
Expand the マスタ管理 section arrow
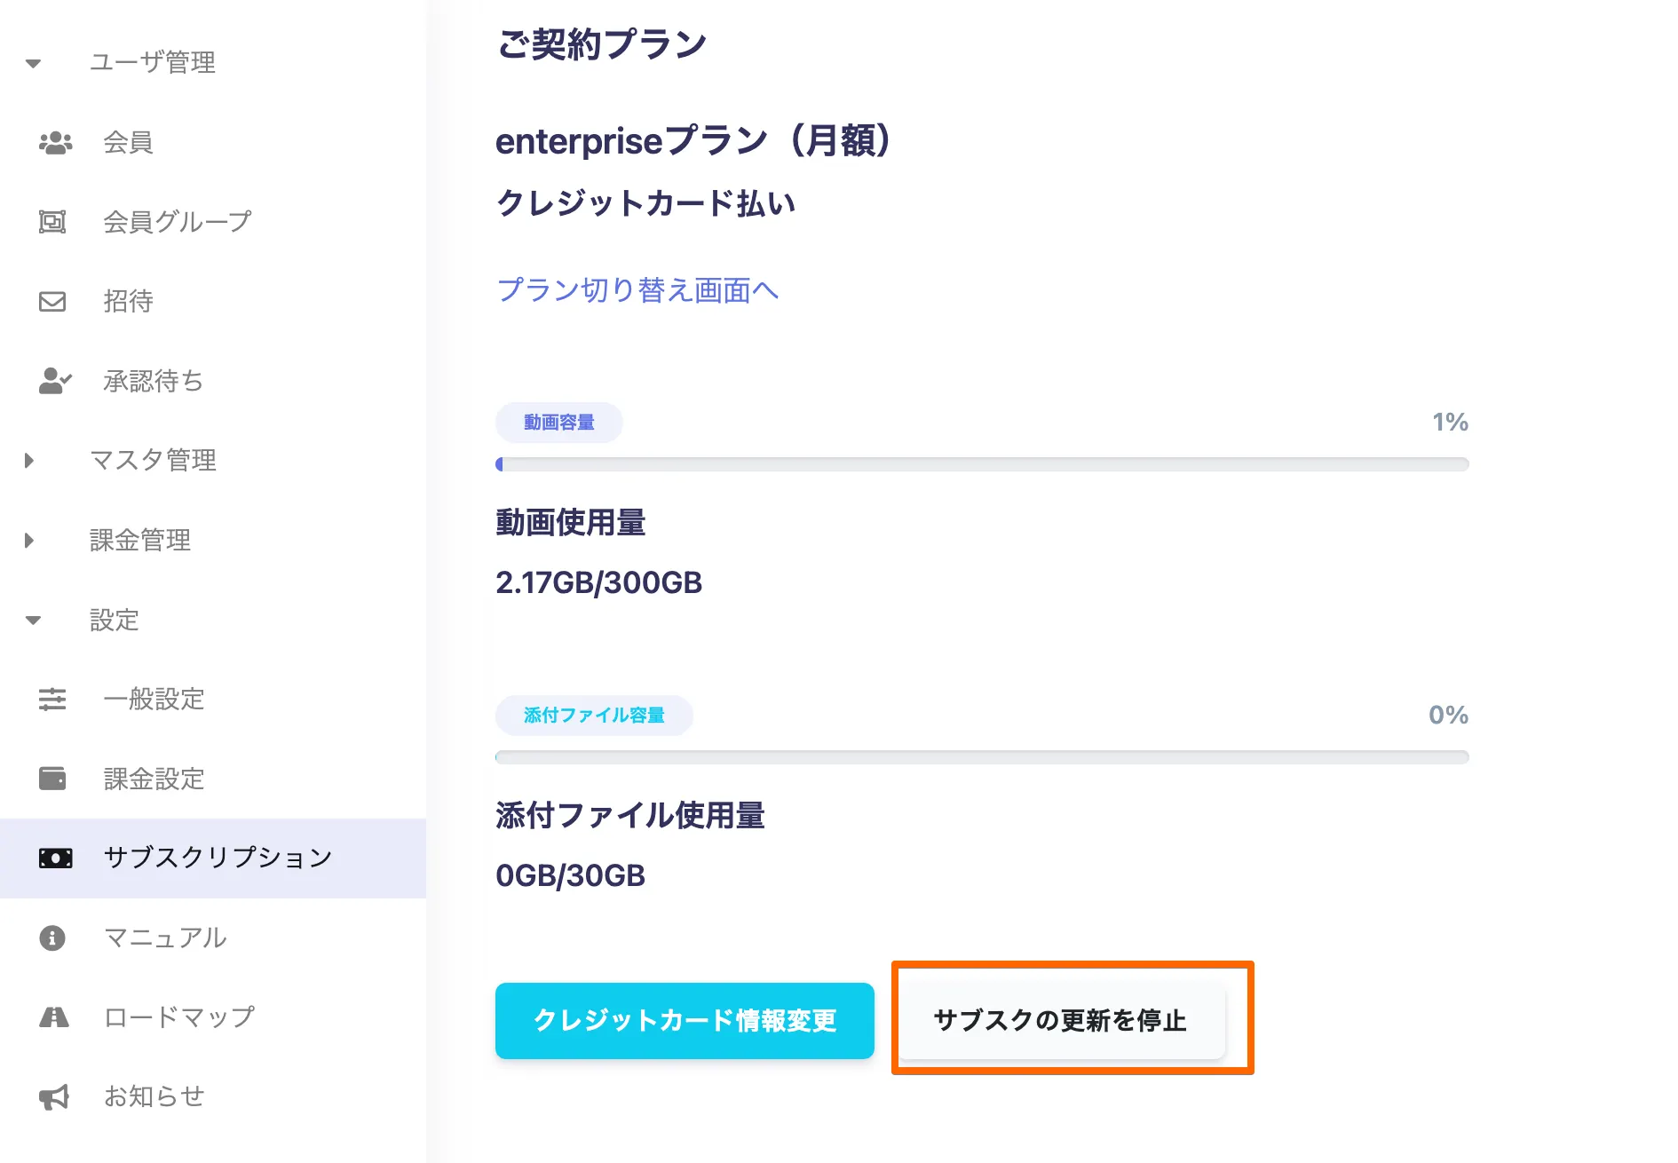[x=29, y=460]
